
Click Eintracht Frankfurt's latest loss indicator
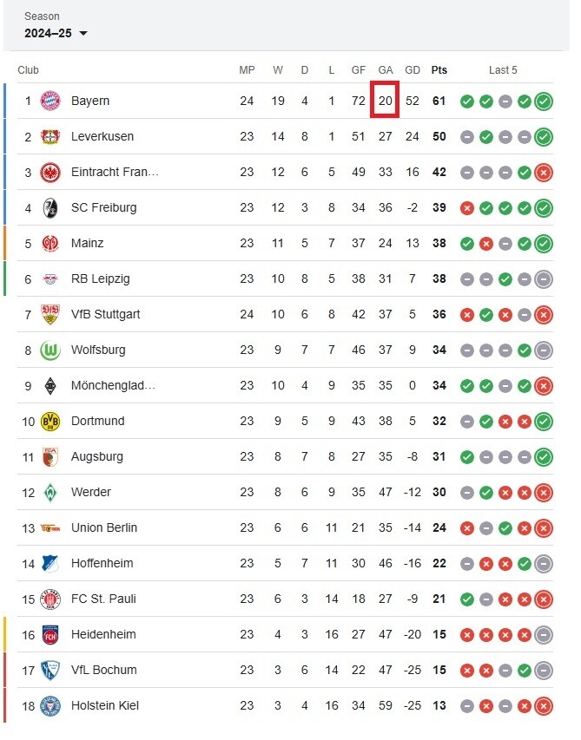(x=544, y=173)
